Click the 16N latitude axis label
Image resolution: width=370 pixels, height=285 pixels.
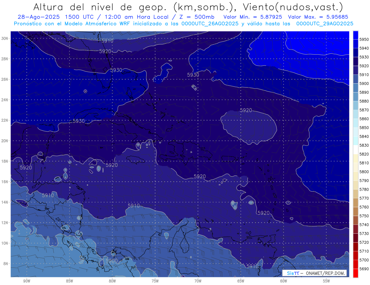5,182
